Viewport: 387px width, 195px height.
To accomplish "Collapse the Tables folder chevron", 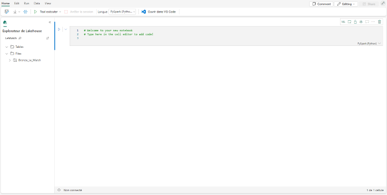I will 7,47.
